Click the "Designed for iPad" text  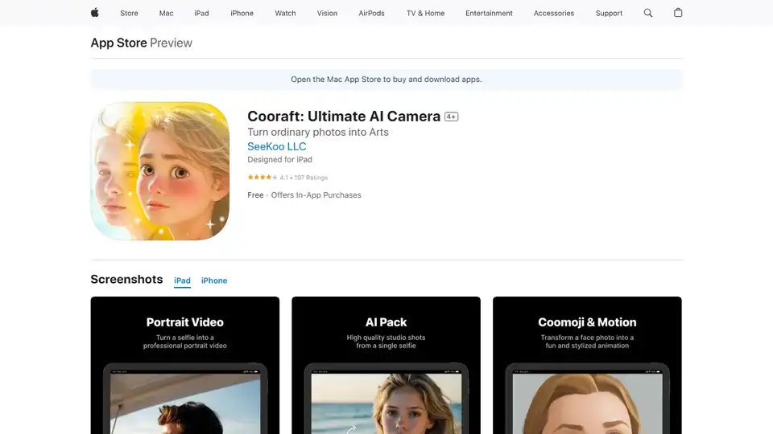(x=279, y=159)
